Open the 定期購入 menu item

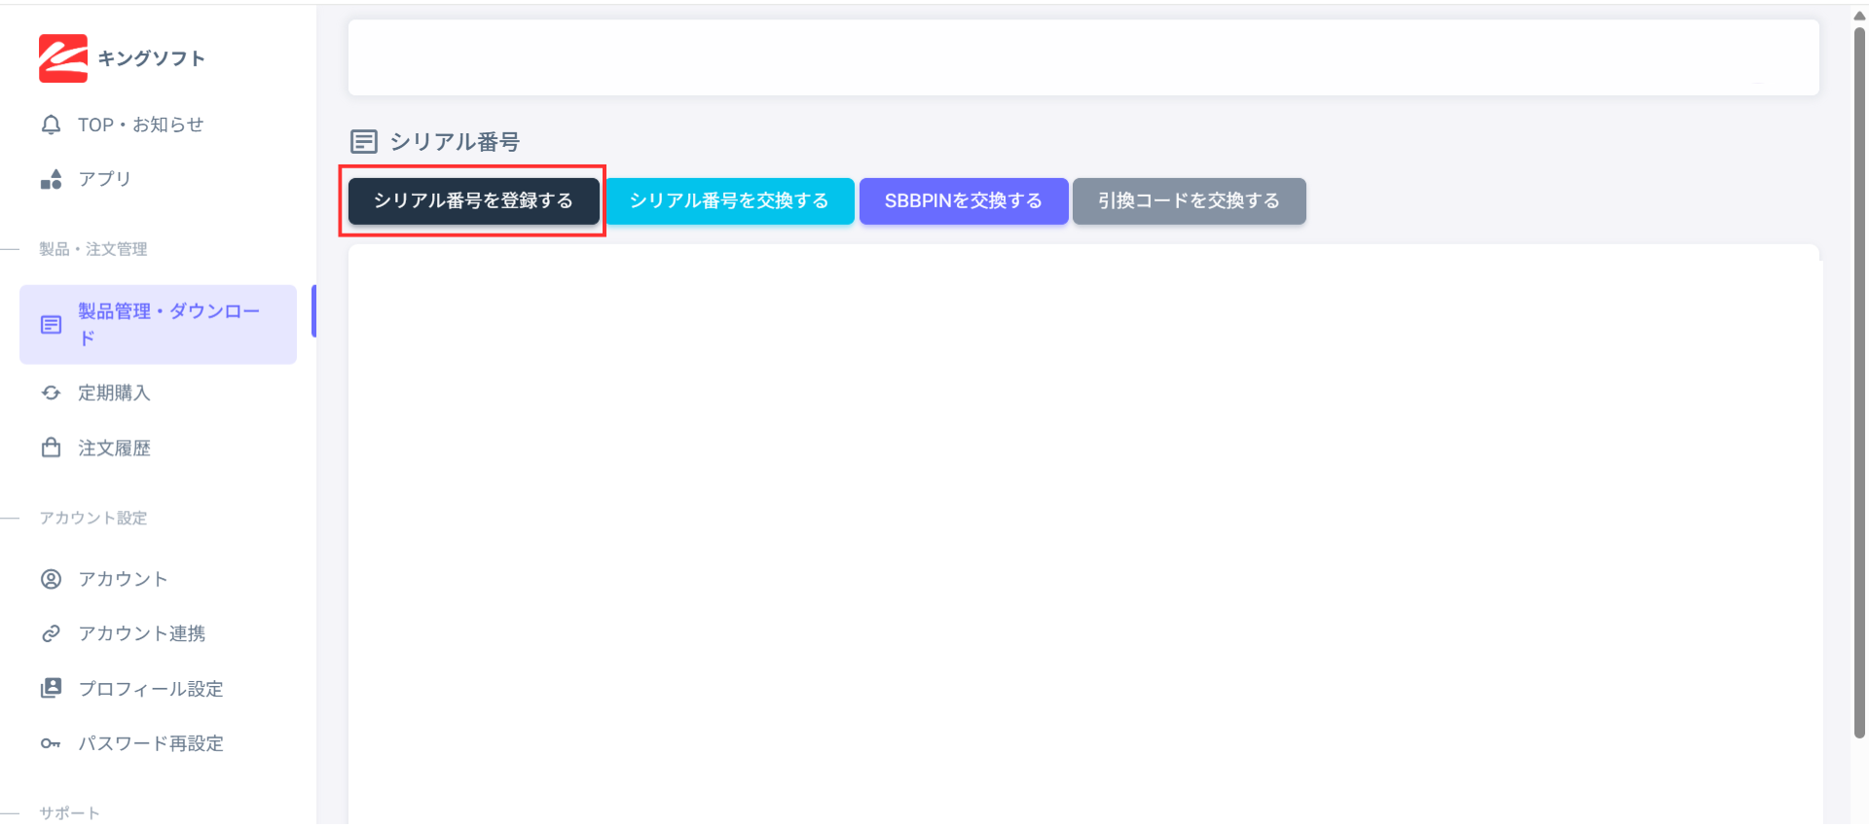[x=114, y=393]
